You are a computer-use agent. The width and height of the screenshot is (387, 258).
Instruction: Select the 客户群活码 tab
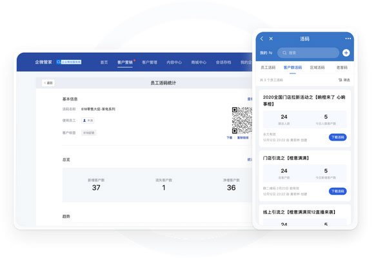pyautogui.click(x=293, y=67)
